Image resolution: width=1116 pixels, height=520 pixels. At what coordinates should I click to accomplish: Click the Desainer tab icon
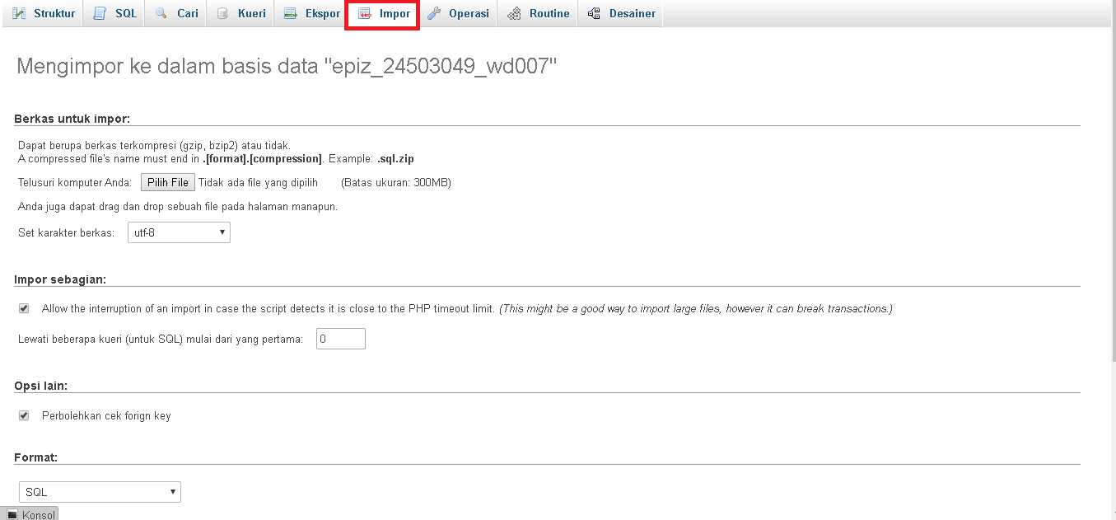(594, 13)
